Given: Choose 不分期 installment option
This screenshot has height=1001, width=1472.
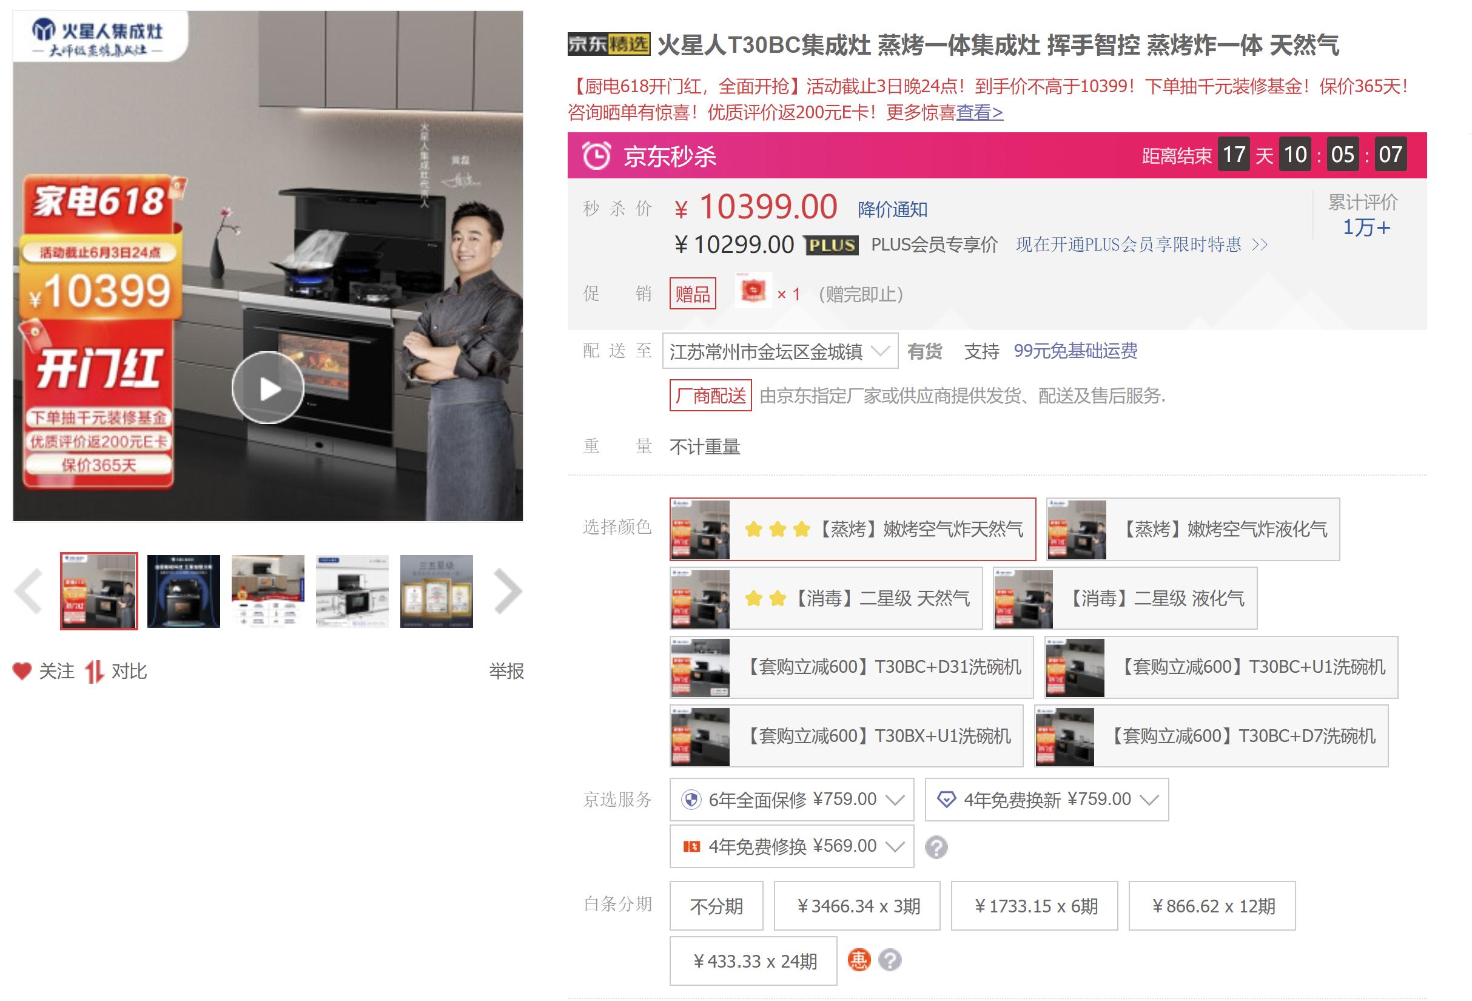Looking at the screenshot, I should click(x=716, y=906).
